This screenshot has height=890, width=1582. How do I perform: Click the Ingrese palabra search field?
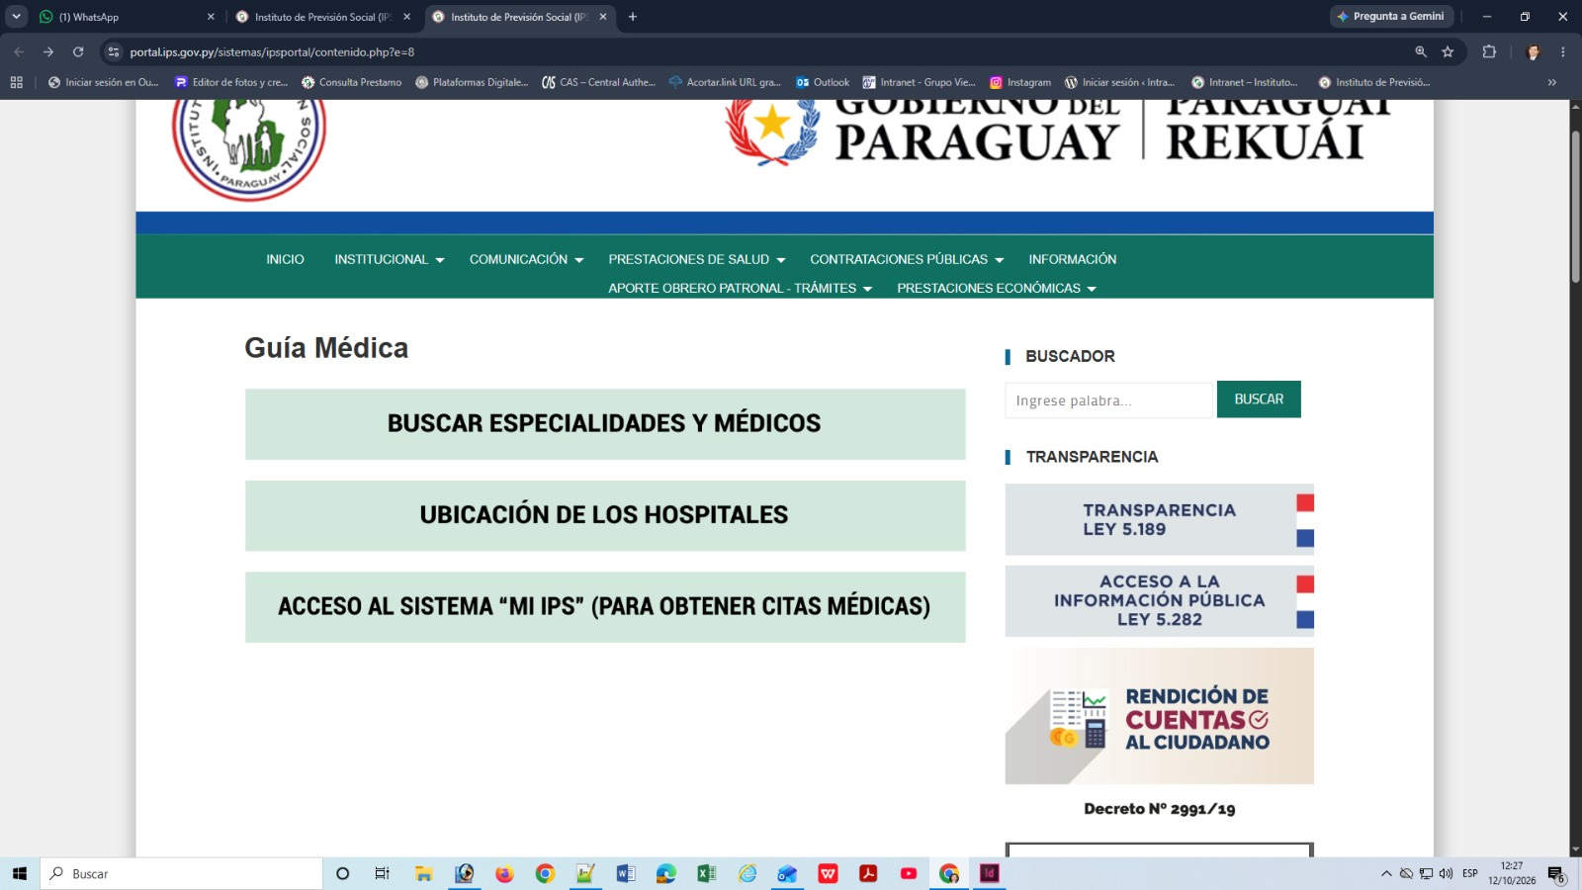(x=1108, y=400)
